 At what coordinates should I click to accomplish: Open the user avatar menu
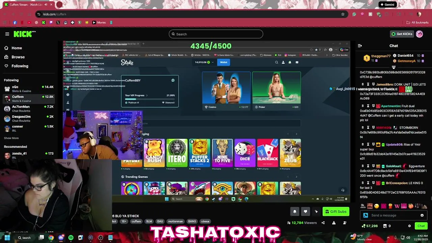[420, 34]
